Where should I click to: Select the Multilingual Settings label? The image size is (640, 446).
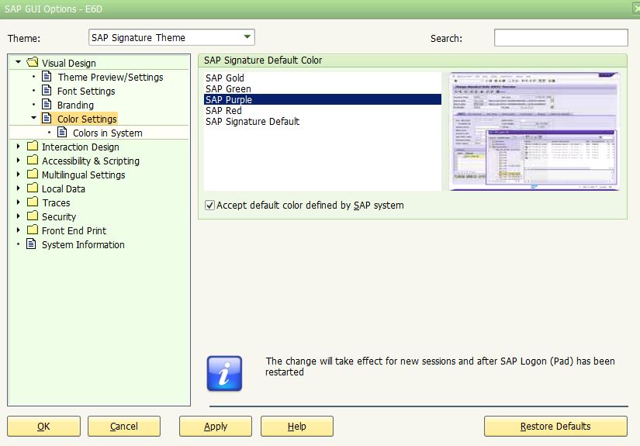(x=83, y=175)
